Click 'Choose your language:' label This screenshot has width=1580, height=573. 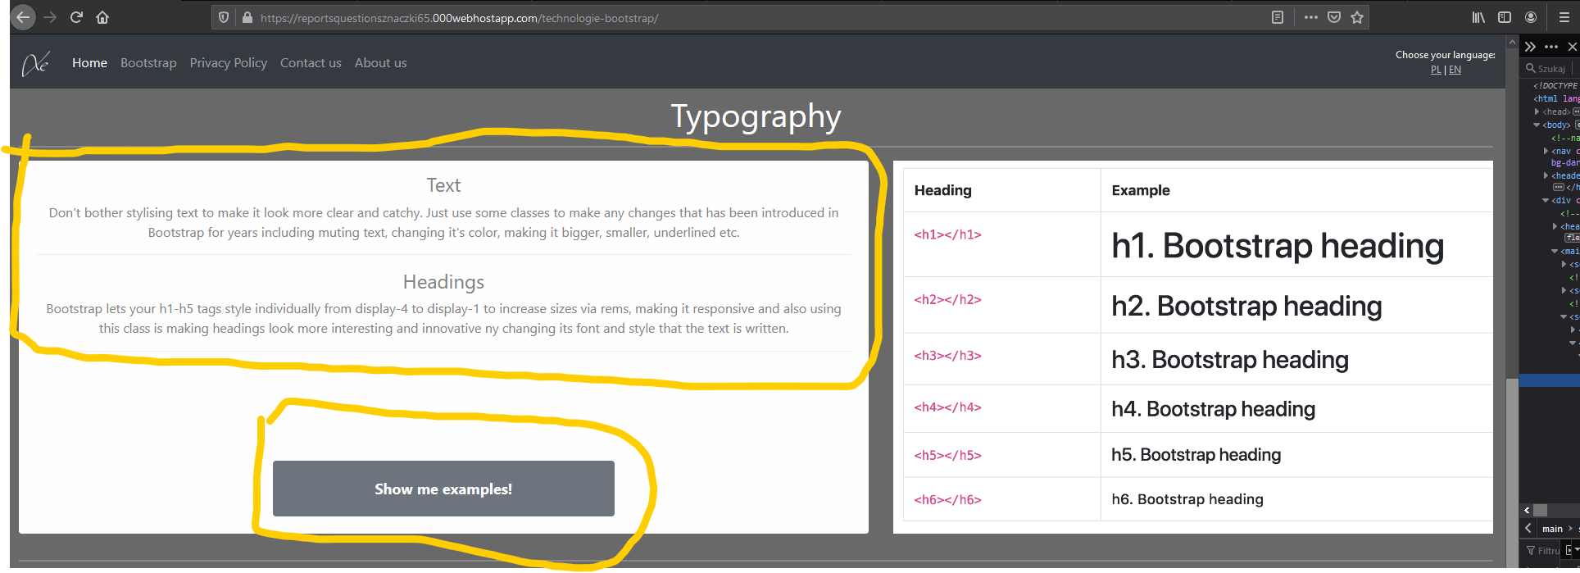1445,55
